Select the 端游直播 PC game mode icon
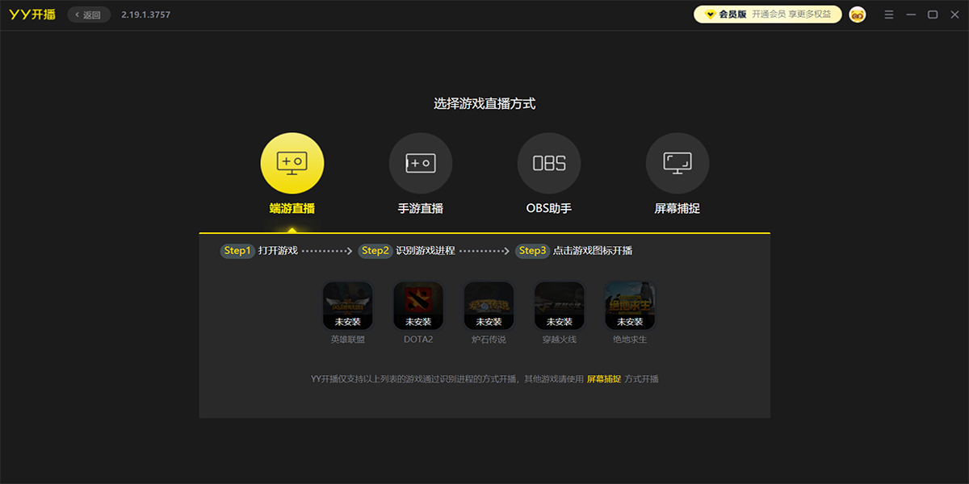 click(x=292, y=162)
